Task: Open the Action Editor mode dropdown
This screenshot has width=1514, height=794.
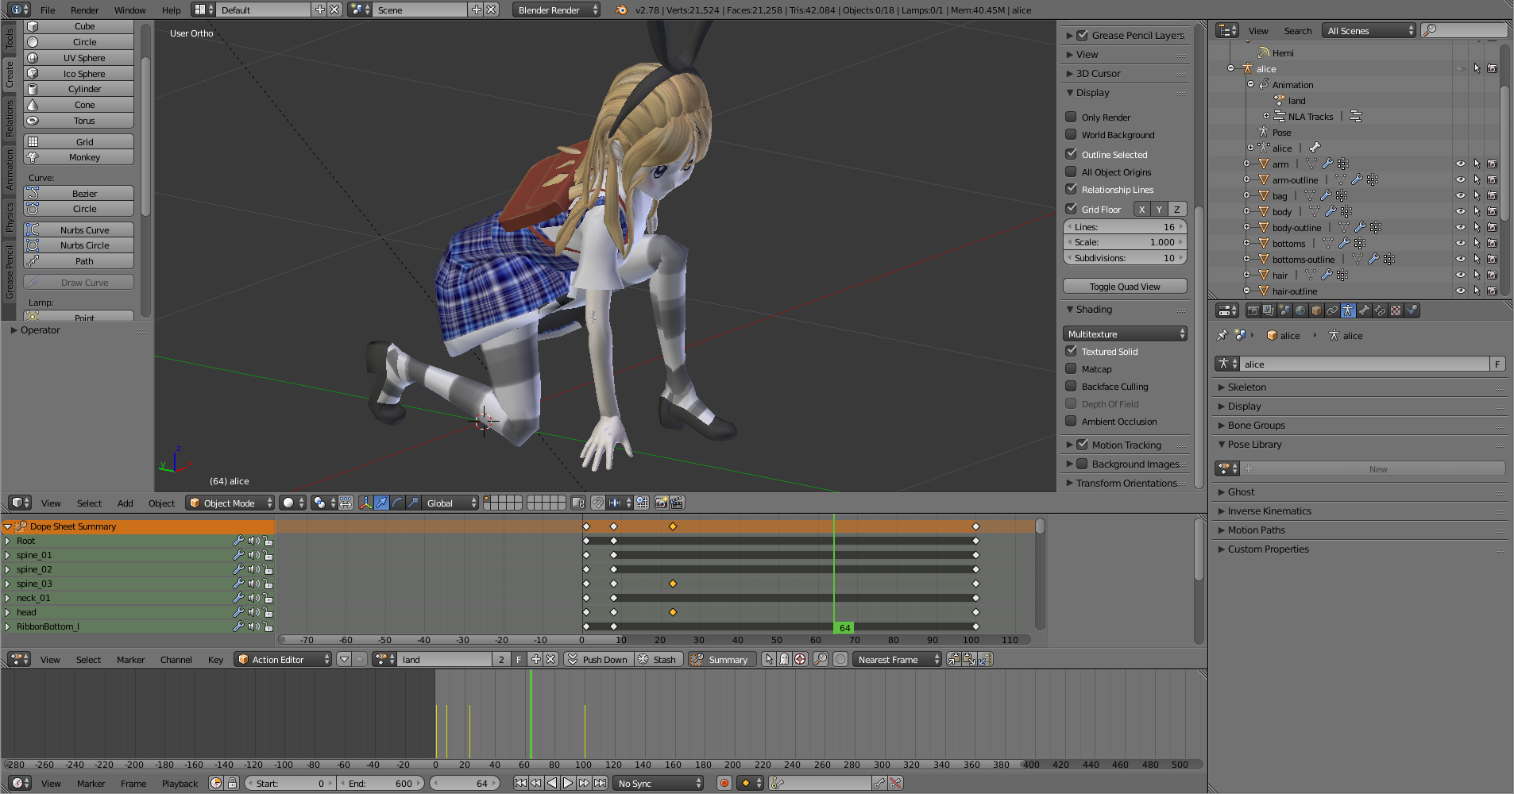Action: pos(283,659)
